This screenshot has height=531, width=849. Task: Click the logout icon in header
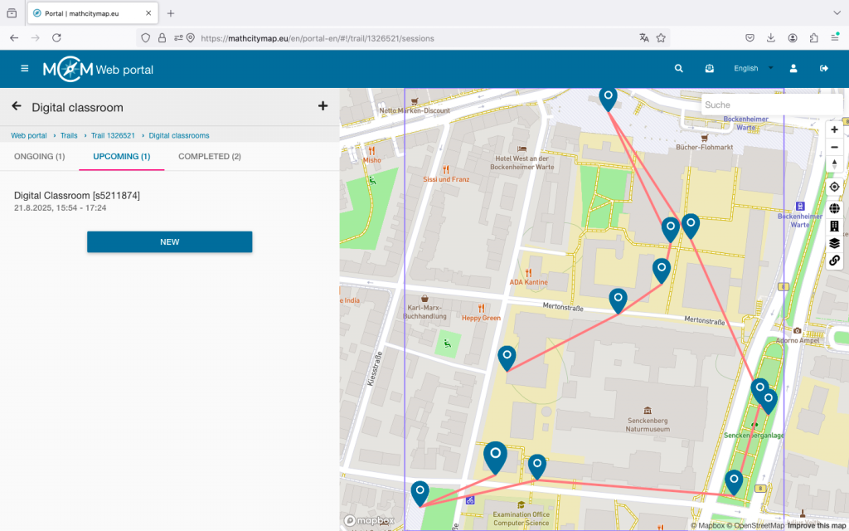tap(823, 69)
